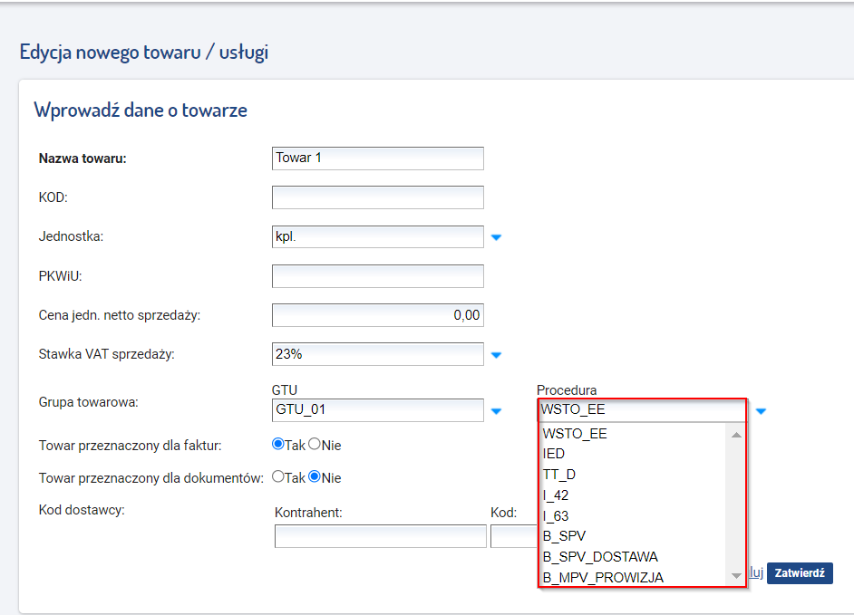Viewport: 854px width, 615px height.
Task: Choose TT_D from the Procedura list
Action: [x=634, y=475]
